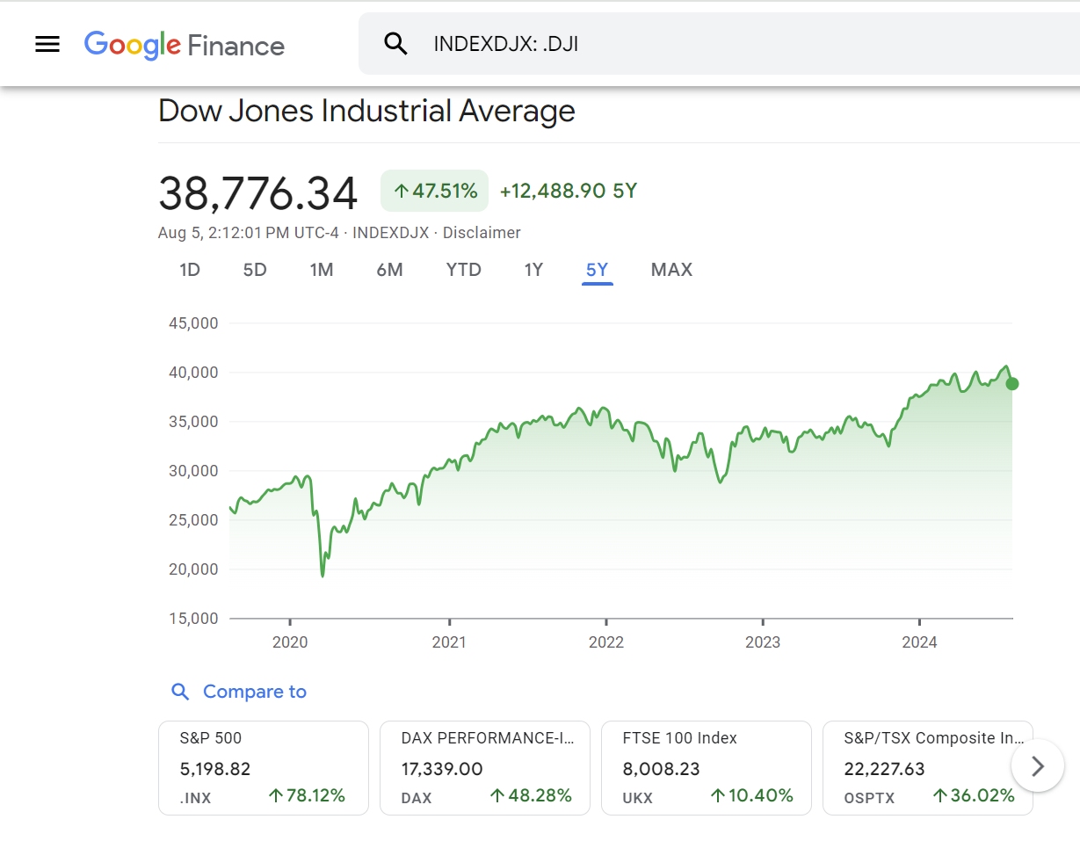Open the FTSE 100 Index card
Viewport: 1080px width, 841px height.
pos(707,768)
